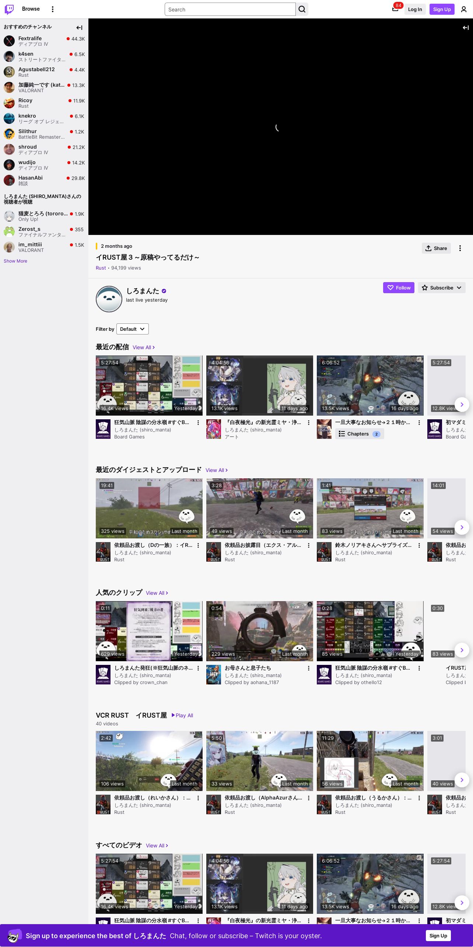Go to the Twitch home logo
The image size is (473, 947).
coord(9,9)
